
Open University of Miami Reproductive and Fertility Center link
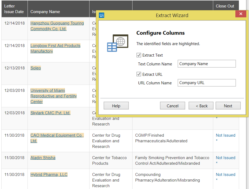[53, 96]
